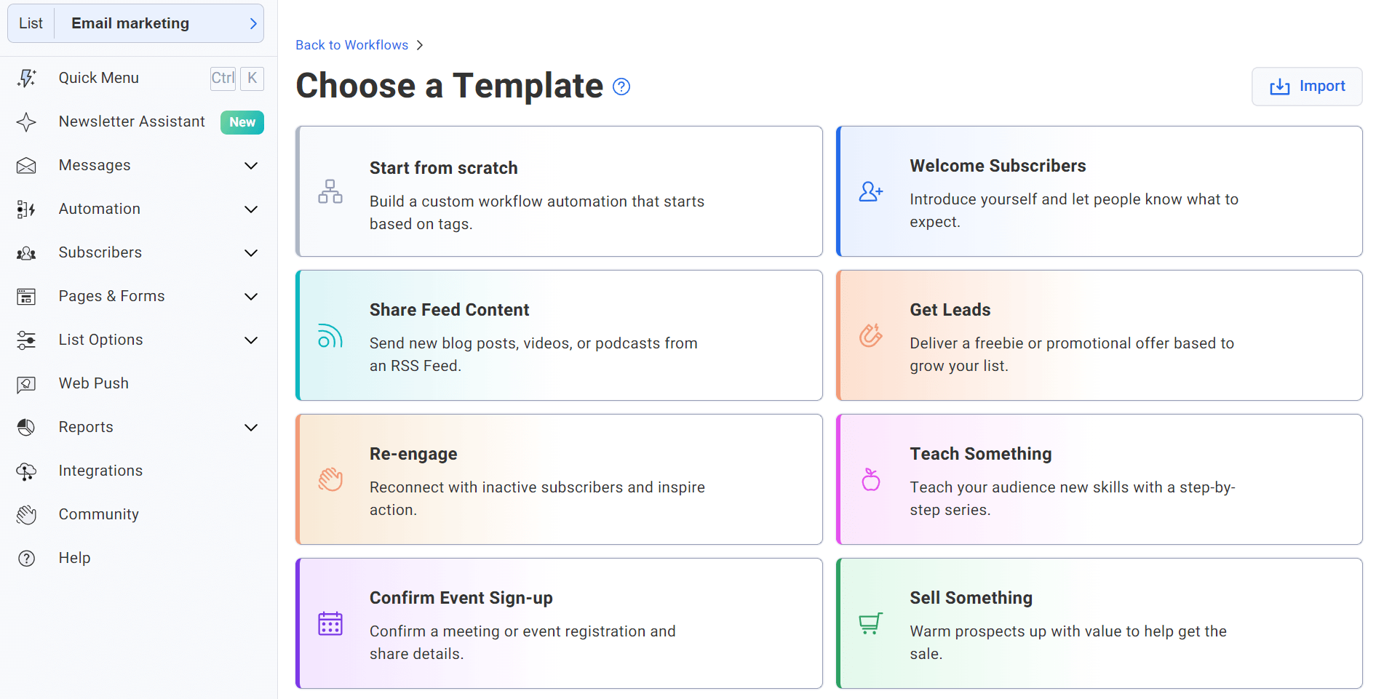Follow the Back to Workflows link
This screenshot has width=1376, height=699.
[x=351, y=44]
